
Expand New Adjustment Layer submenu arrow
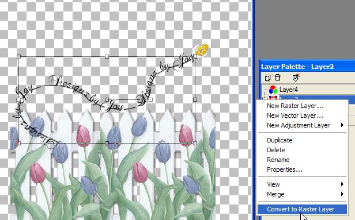342,125
